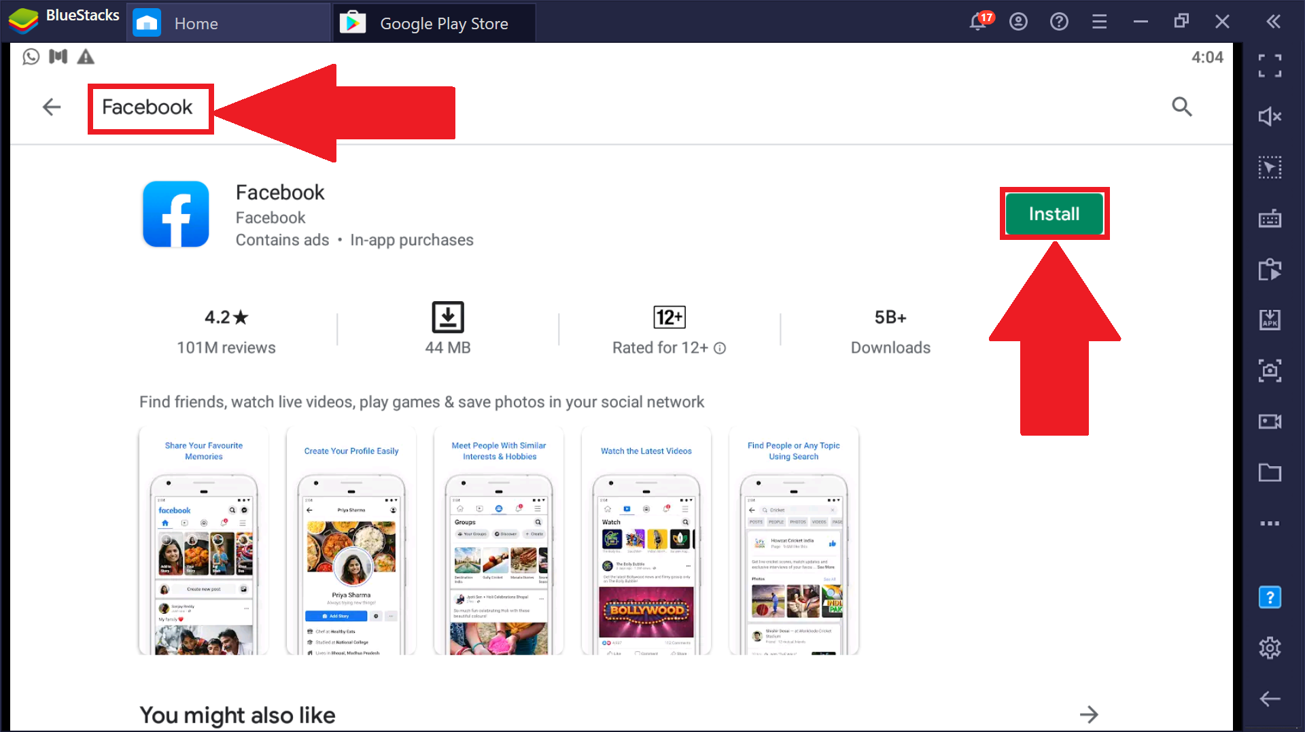
Task: Click the green Install button
Action: (1054, 214)
